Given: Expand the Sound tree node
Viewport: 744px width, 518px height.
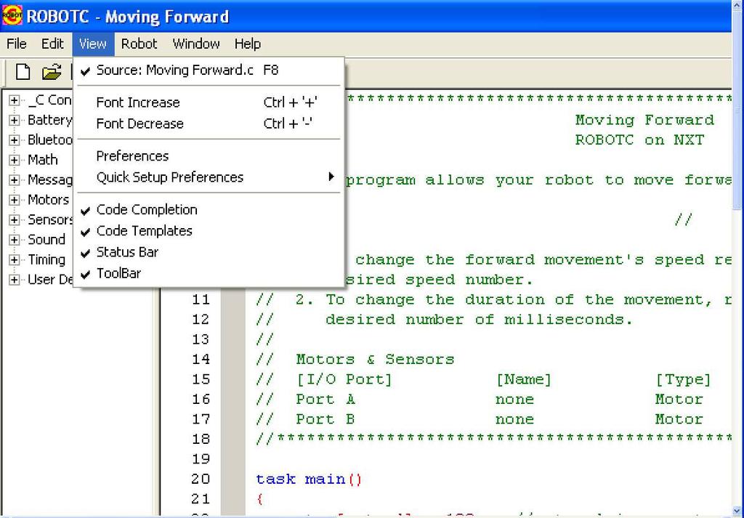Looking at the screenshot, I should pos(15,240).
